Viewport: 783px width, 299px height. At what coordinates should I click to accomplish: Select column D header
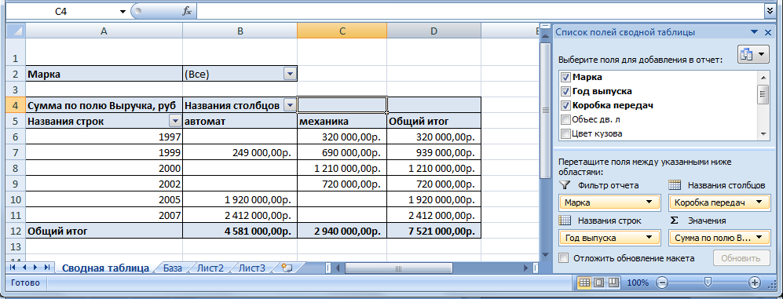pyautogui.click(x=434, y=31)
